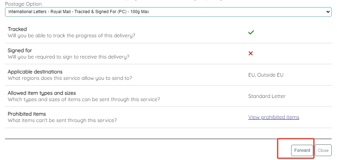Click the EU, Outside EU value

click(266, 75)
